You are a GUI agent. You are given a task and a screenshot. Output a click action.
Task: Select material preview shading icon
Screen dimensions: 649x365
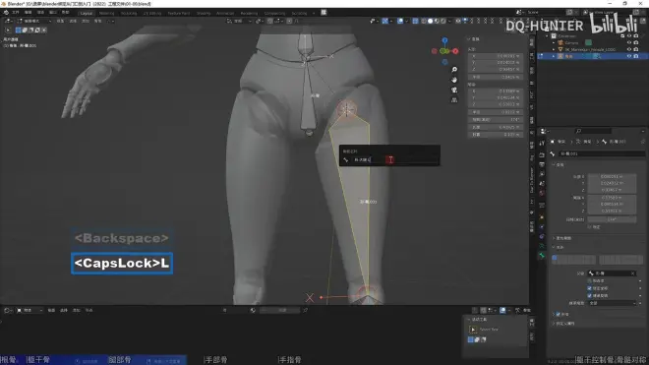pos(437,21)
